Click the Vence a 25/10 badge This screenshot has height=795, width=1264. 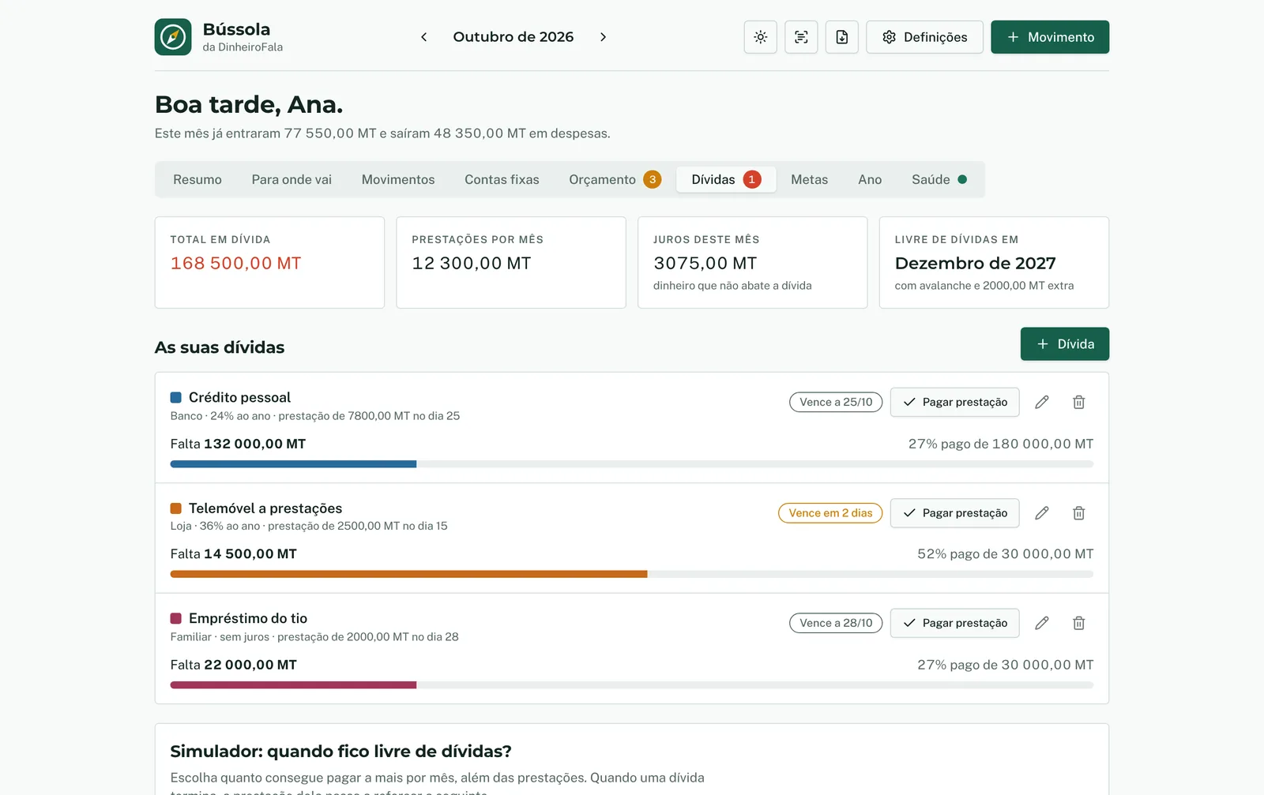pos(836,402)
